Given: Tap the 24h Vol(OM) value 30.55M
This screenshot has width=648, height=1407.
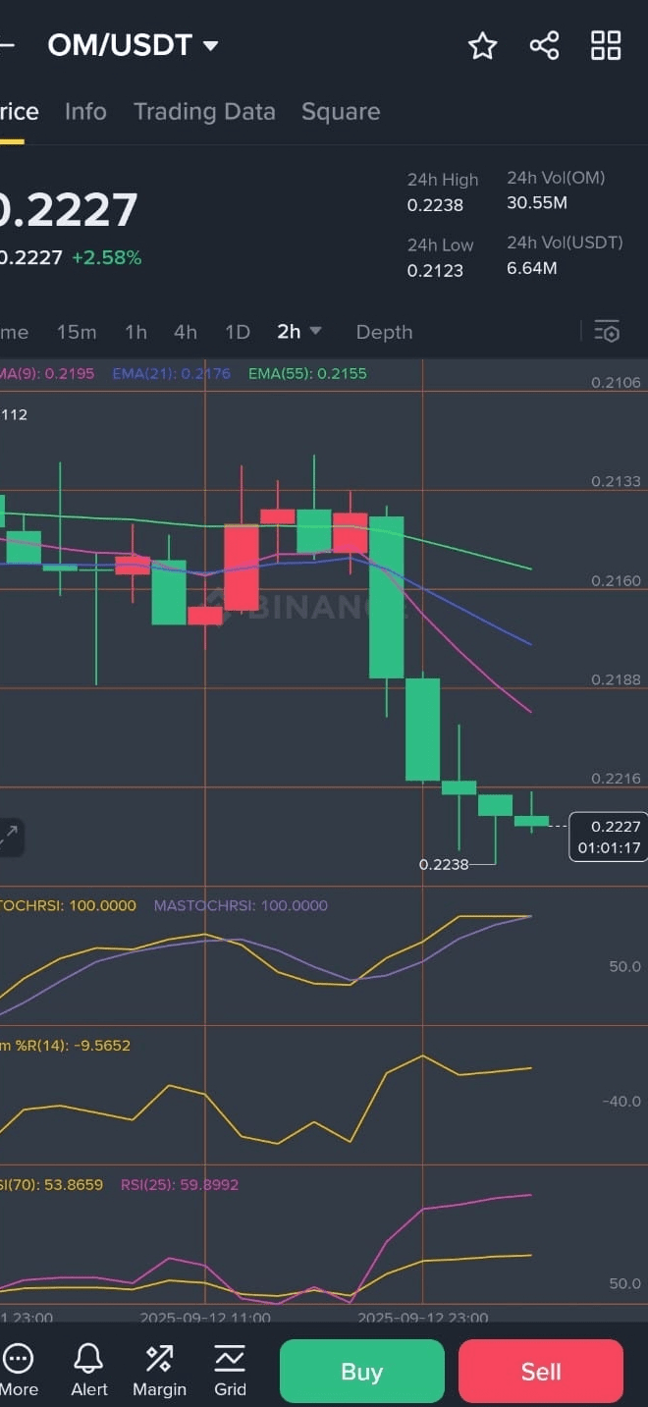Looking at the screenshot, I should [537, 203].
